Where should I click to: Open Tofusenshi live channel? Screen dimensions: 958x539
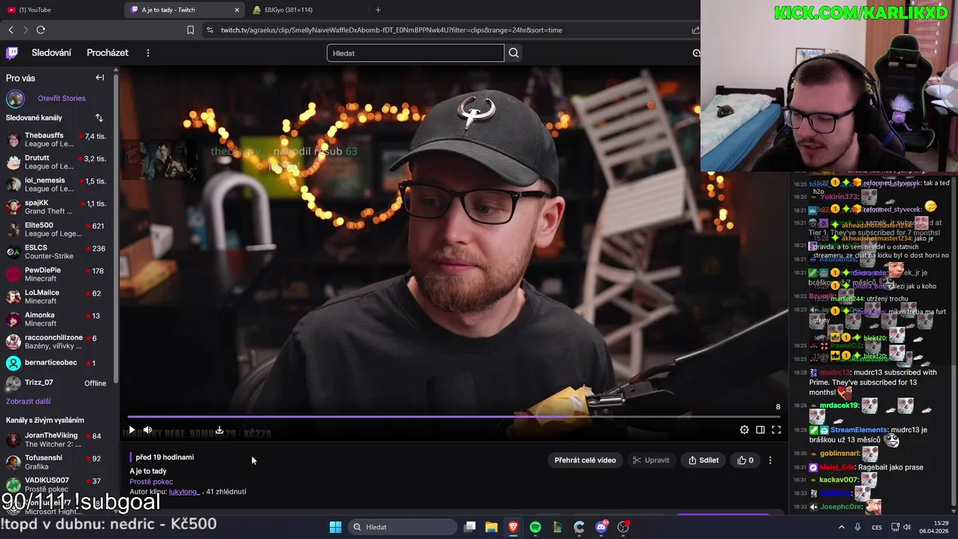[x=56, y=463]
